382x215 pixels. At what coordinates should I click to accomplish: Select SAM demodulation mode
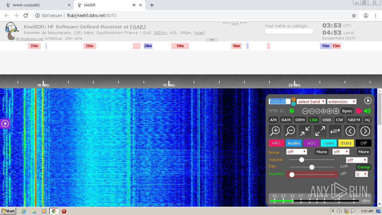point(286,120)
